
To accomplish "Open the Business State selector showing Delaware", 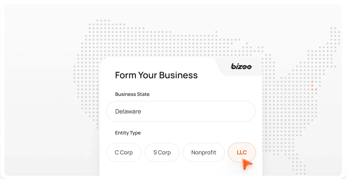I will (181, 111).
